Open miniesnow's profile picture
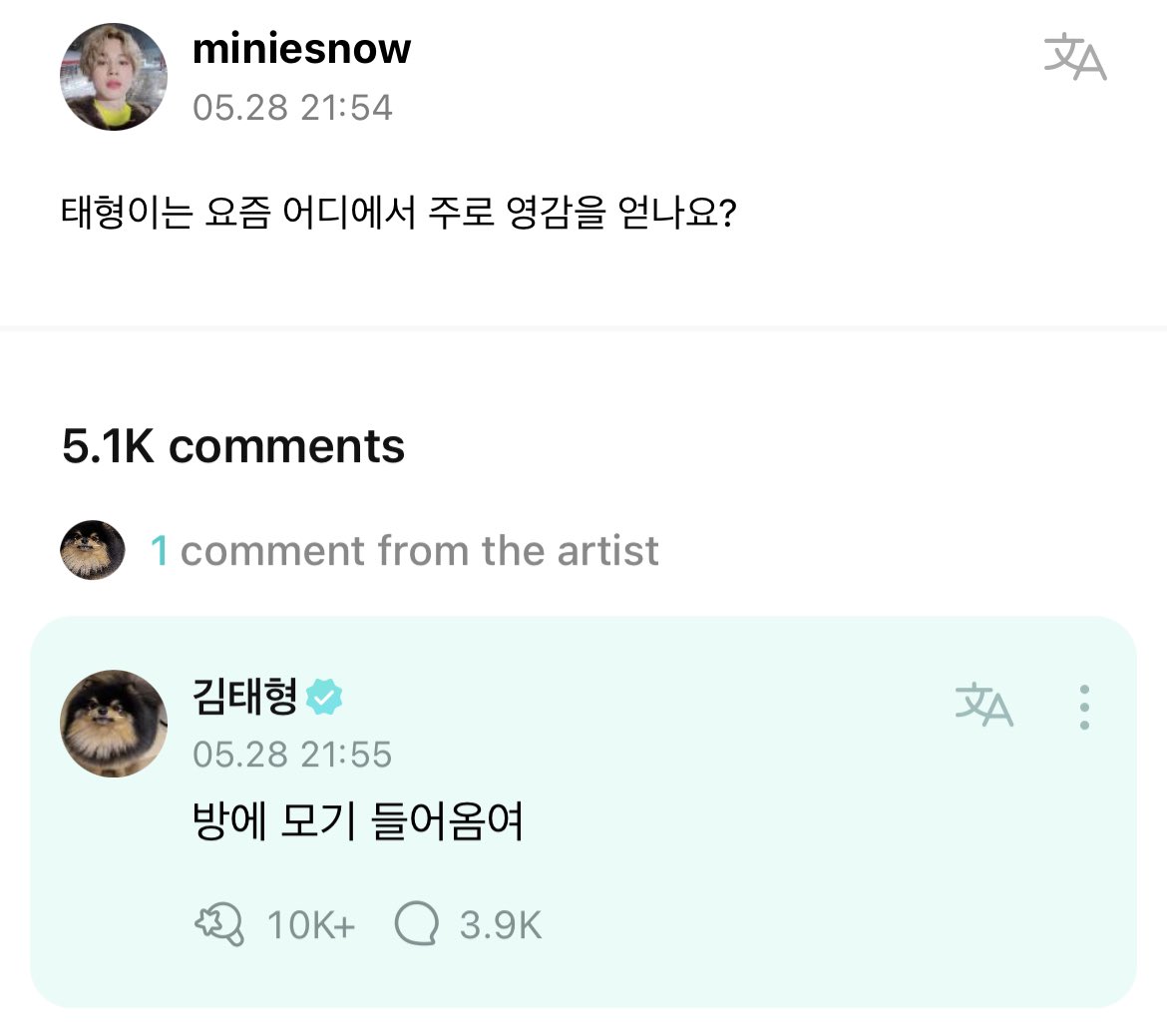This screenshot has height=1034, width=1167. tap(114, 77)
